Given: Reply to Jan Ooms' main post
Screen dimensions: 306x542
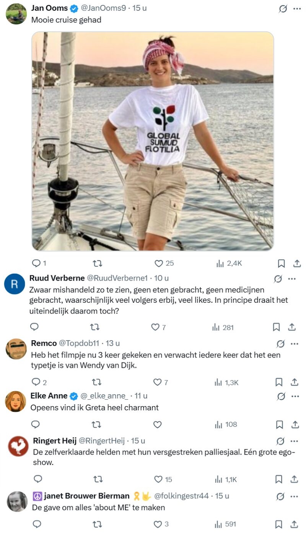Looking at the screenshot, I should pyautogui.click(x=36, y=263).
